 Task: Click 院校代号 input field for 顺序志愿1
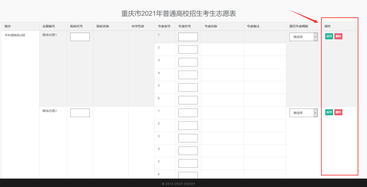click(x=80, y=37)
